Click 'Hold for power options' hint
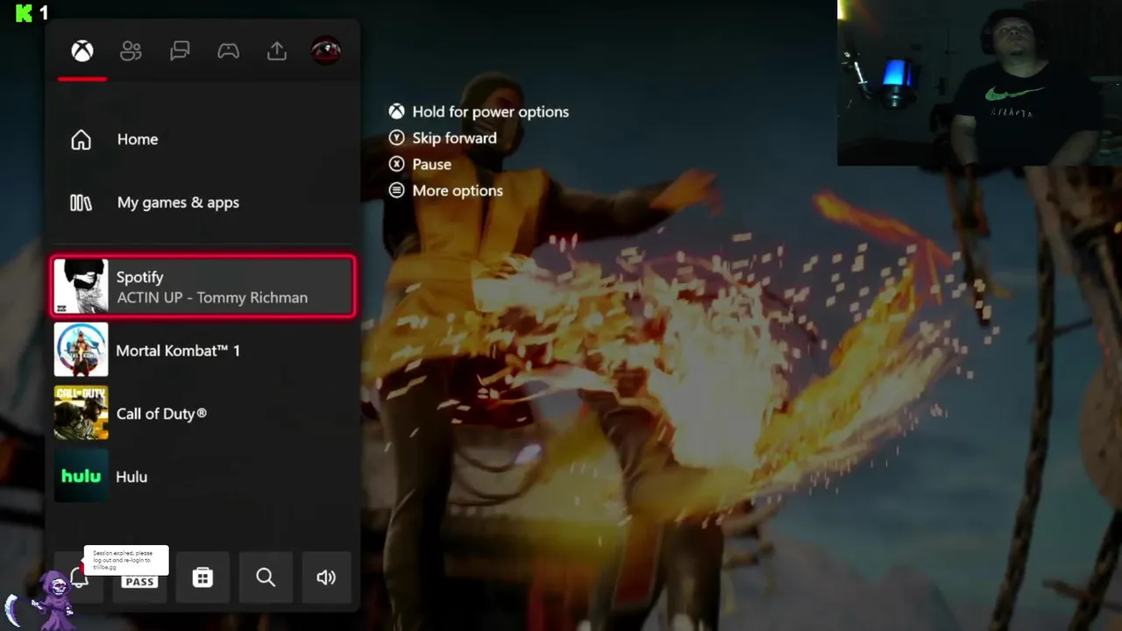This screenshot has width=1122, height=631. [490, 111]
